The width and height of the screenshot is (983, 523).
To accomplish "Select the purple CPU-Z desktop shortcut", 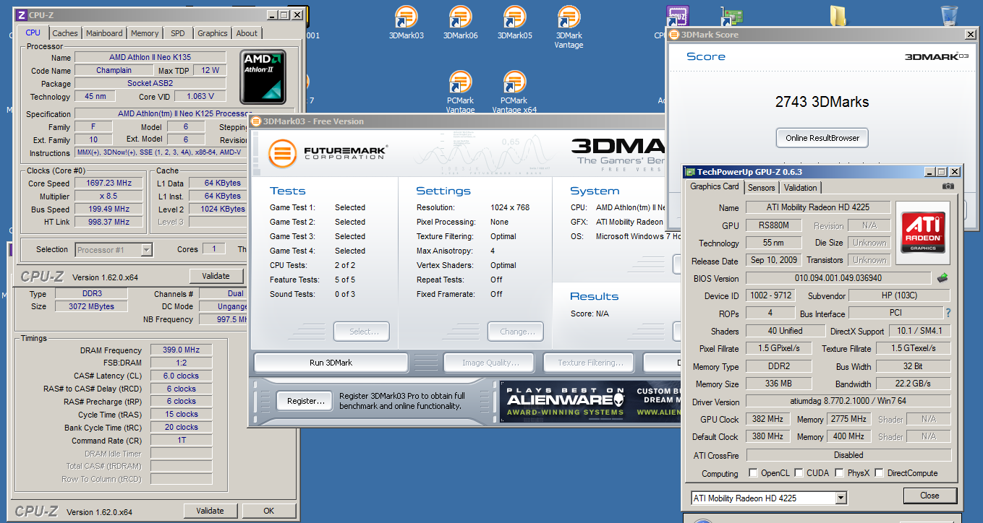I will 676,16.
